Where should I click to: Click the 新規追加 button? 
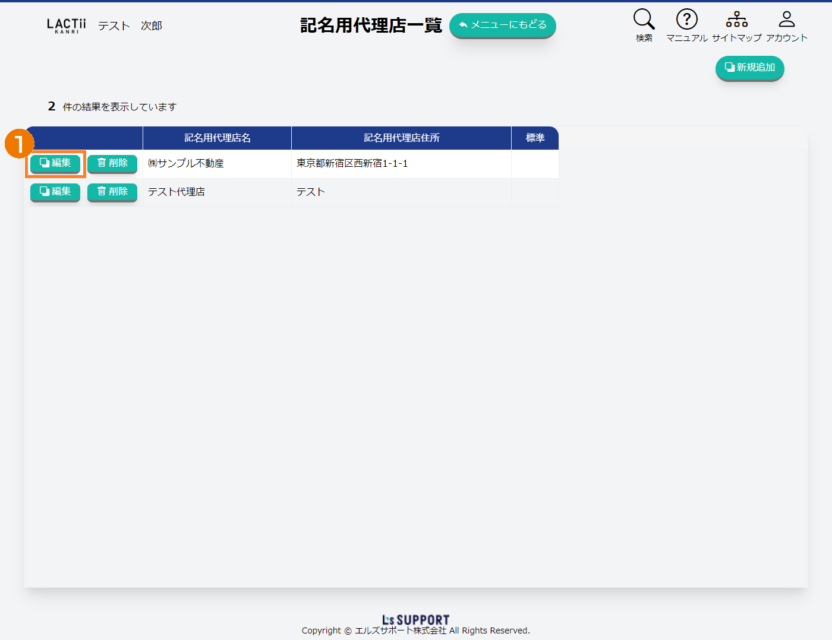tap(749, 68)
